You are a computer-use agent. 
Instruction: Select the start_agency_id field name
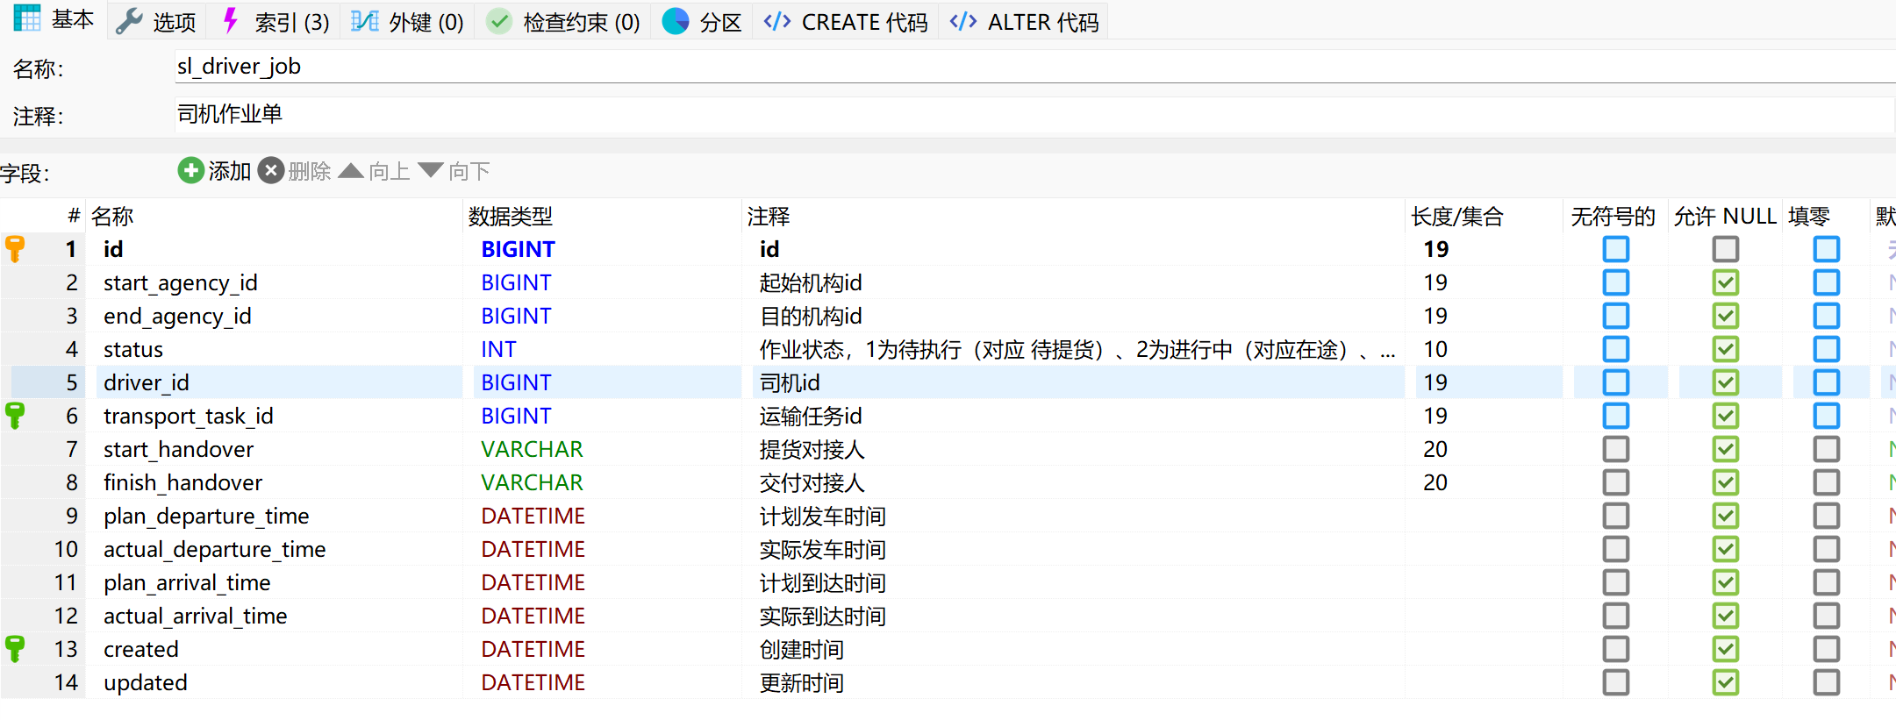(180, 282)
